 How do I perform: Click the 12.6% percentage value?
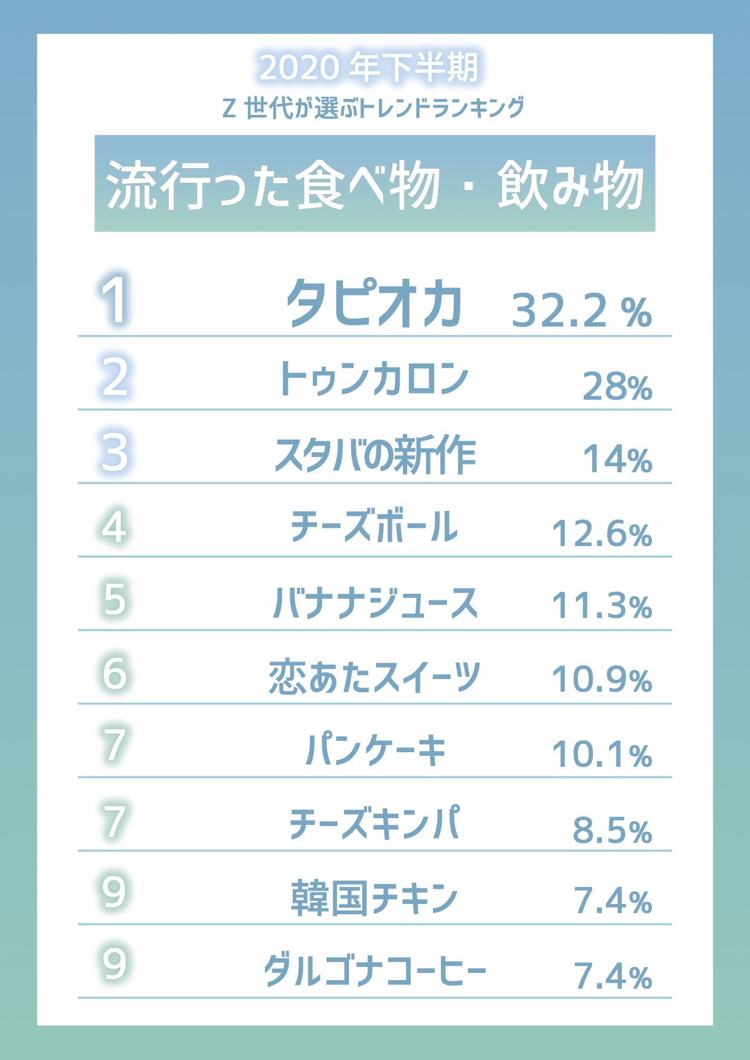602,533
